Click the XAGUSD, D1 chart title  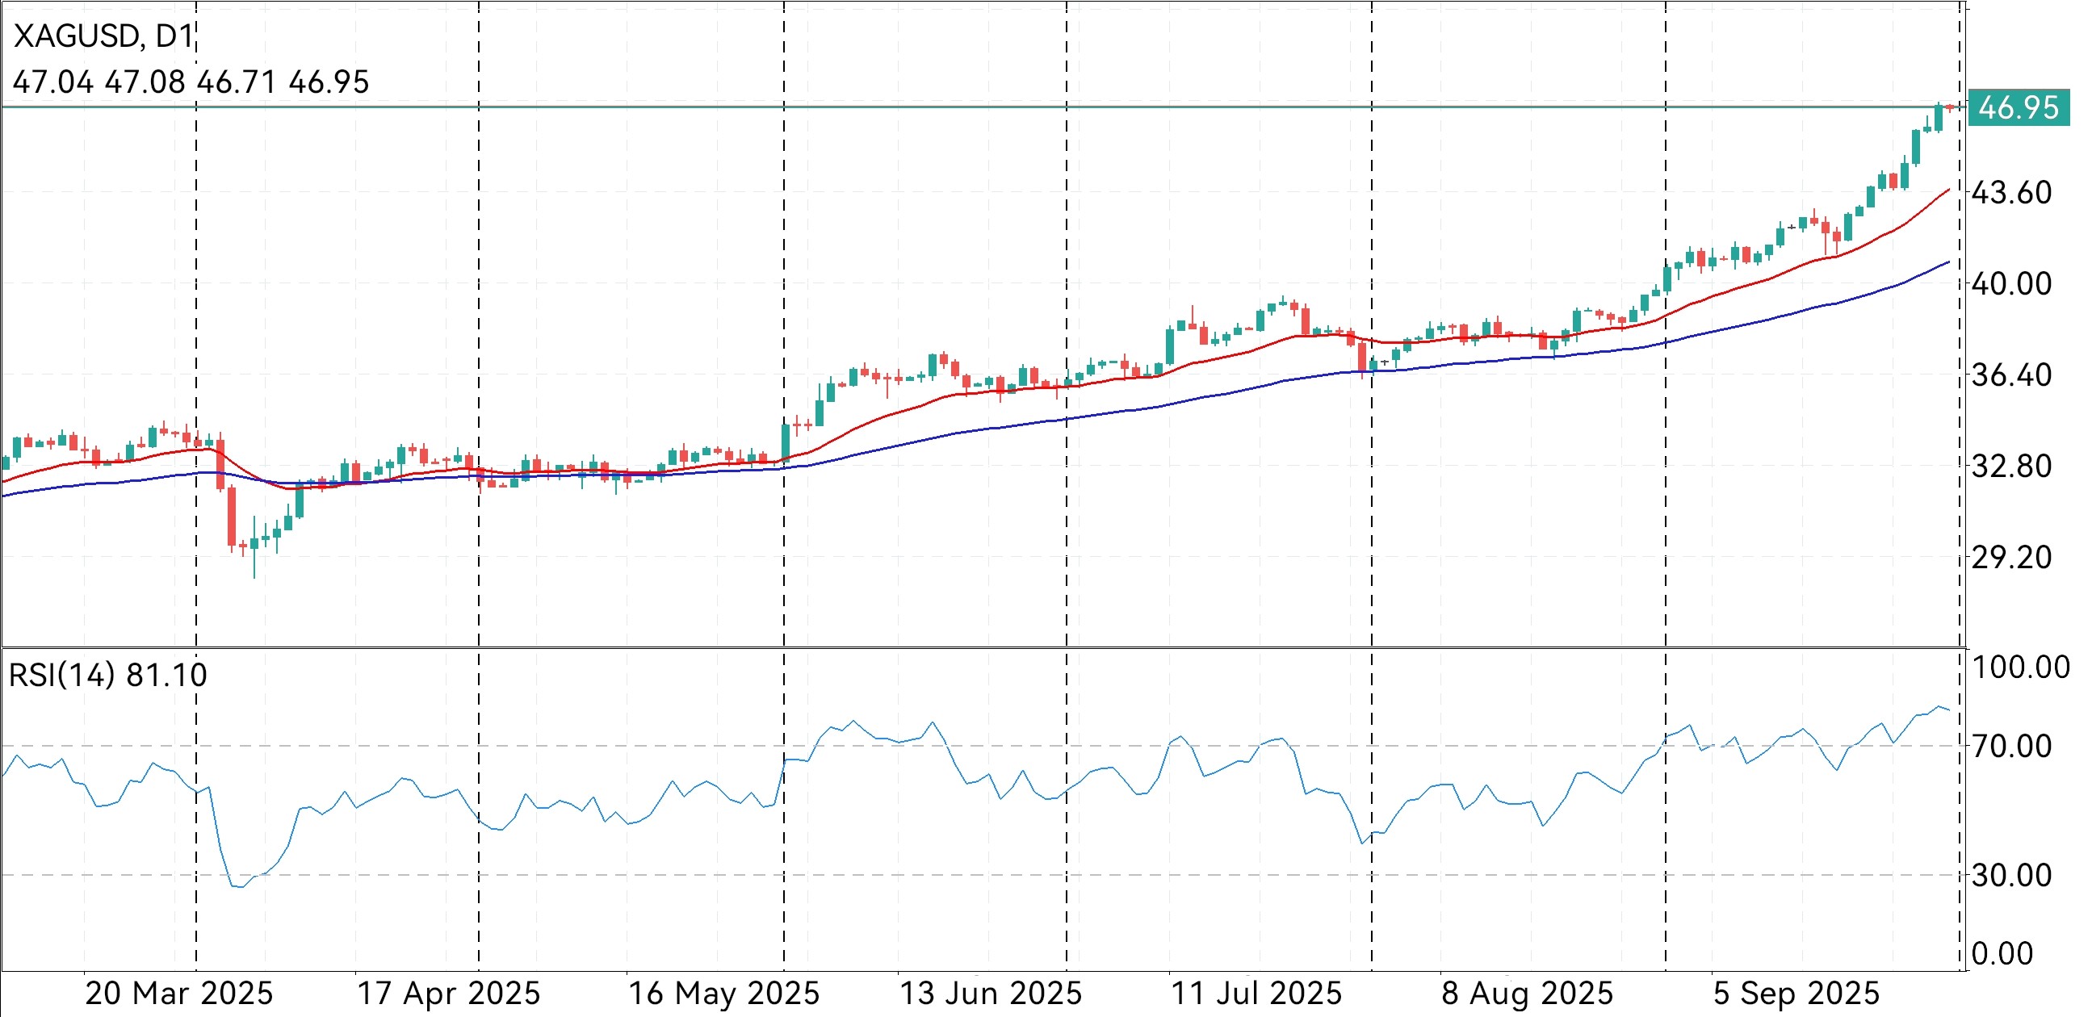tap(104, 36)
